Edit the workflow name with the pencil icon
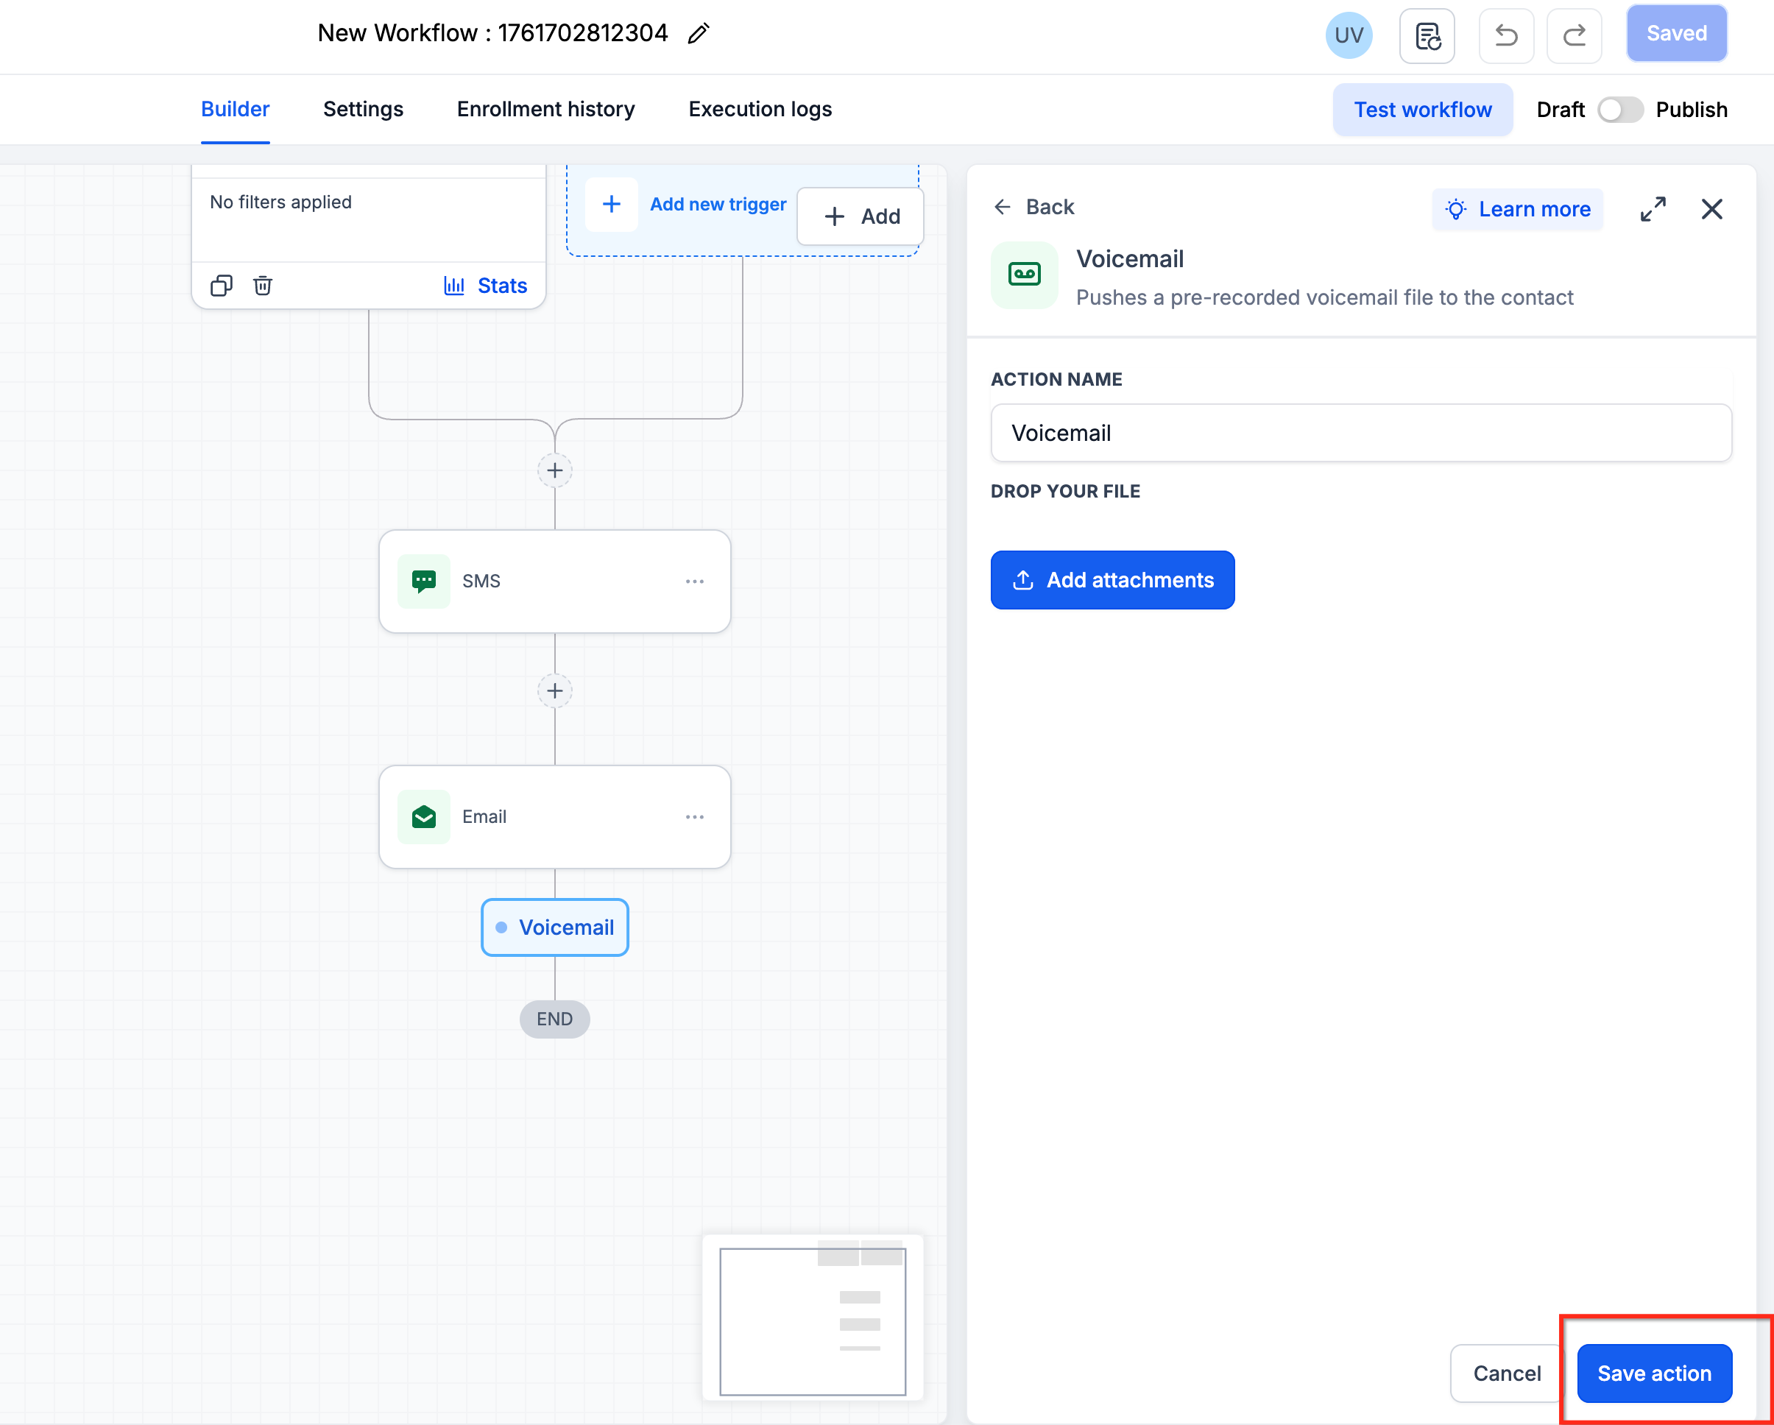The width and height of the screenshot is (1774, 1425). pyautogui.click(x=699, y=34)
